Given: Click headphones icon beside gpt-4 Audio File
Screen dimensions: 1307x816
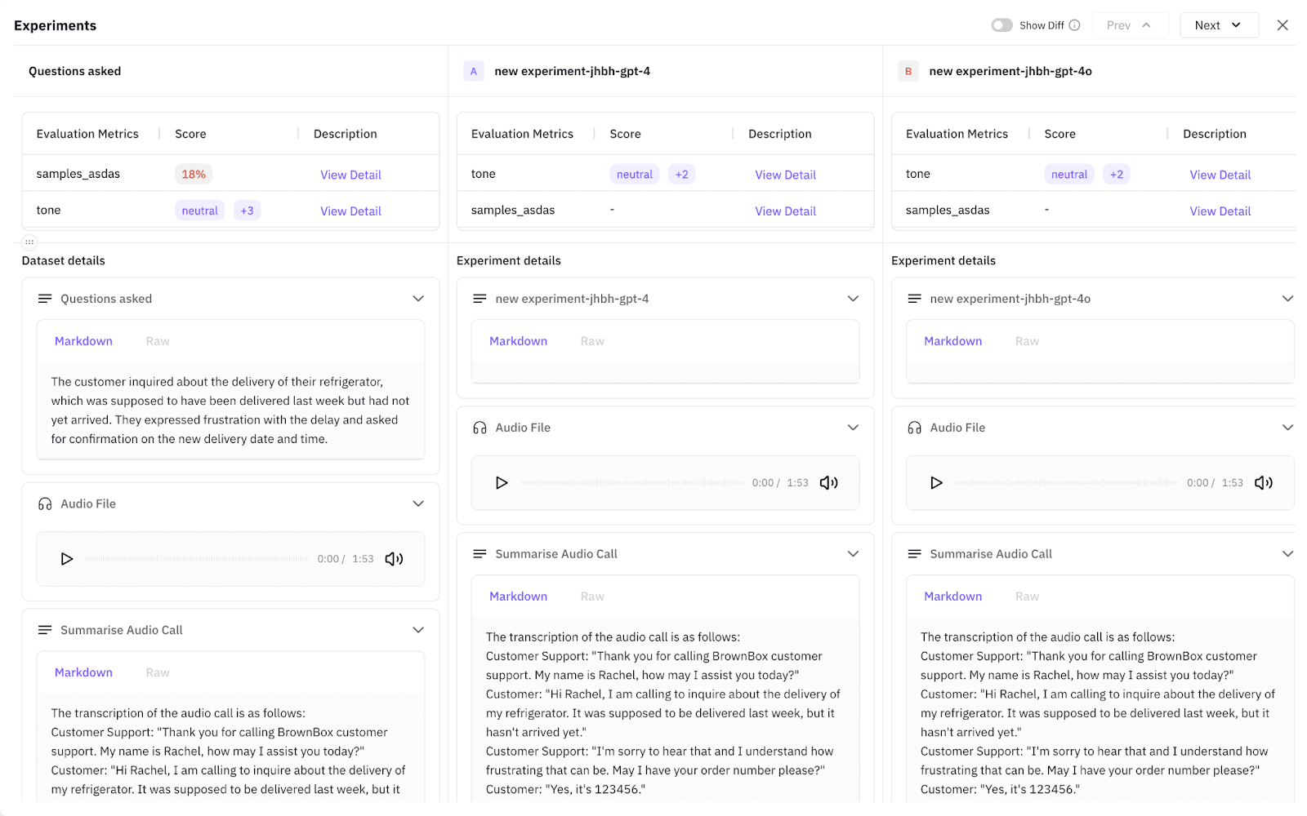Looking at the screenshot, I should coord(480,428).
